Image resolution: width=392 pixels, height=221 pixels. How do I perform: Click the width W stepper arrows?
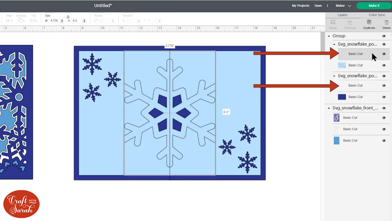point(62,21)
